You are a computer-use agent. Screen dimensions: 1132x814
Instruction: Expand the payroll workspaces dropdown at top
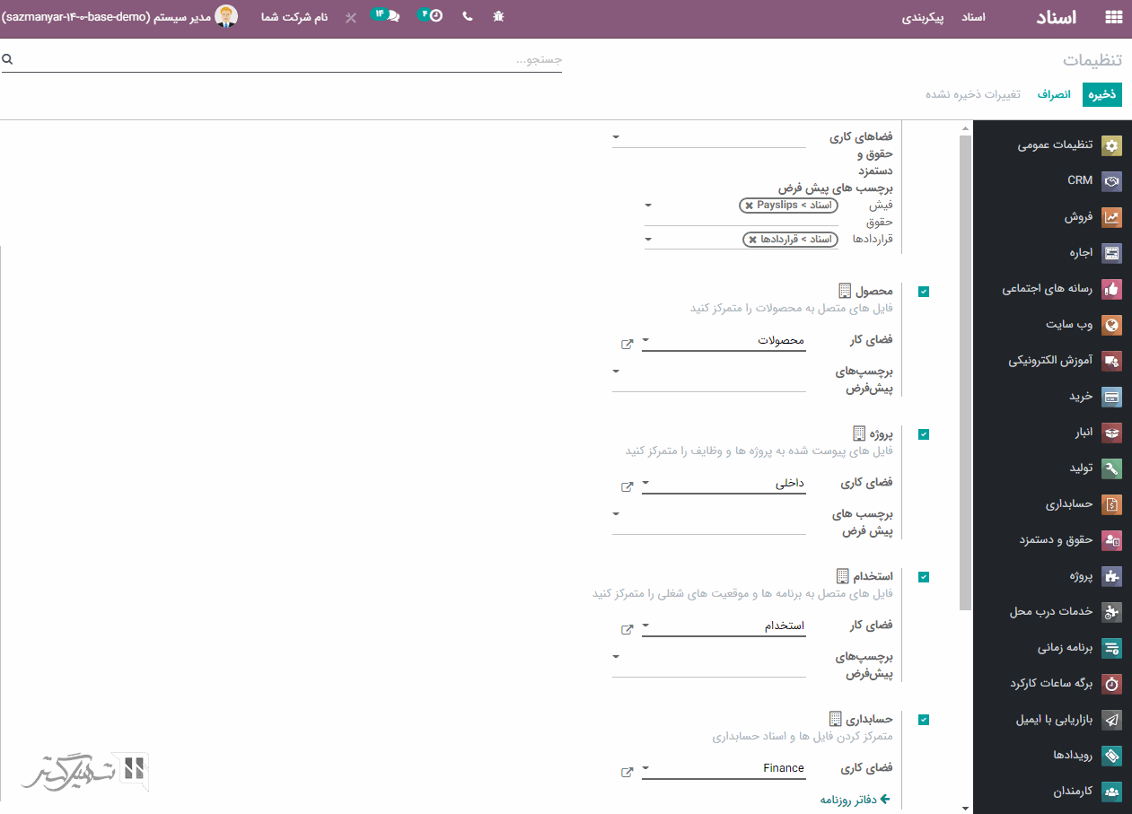(x=616, y=137)
